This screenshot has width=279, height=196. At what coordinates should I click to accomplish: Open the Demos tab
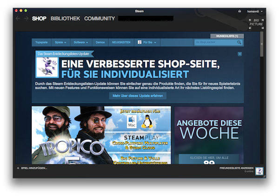click(100, 42)
